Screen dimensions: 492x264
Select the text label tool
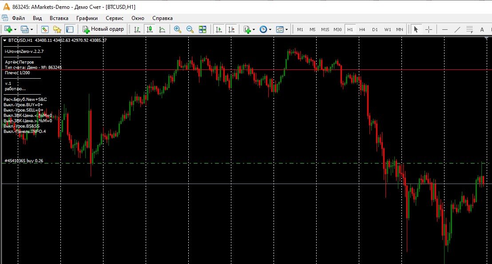(482, 29)
